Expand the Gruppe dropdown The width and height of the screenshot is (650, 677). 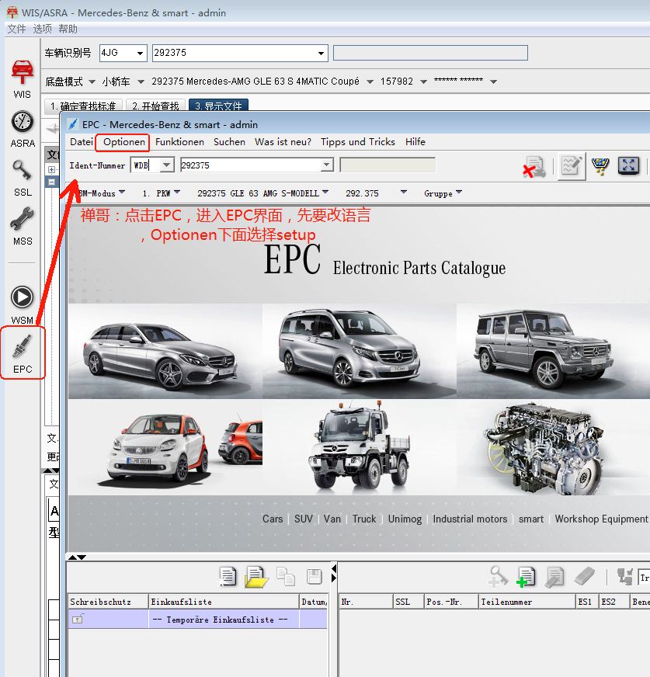pyautogui.click(x=459, y=193)
